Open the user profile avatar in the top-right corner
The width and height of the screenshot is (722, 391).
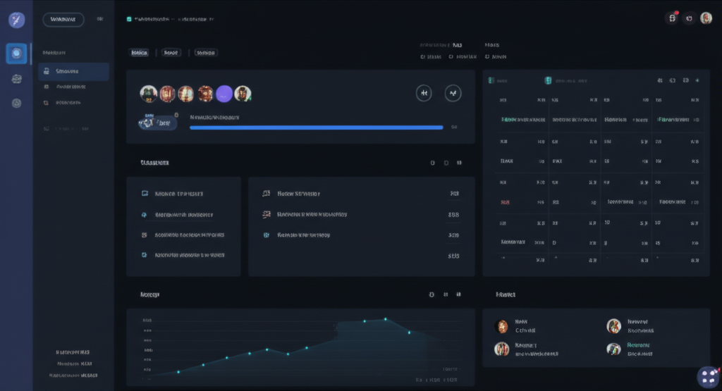click(x=706, y=18)
